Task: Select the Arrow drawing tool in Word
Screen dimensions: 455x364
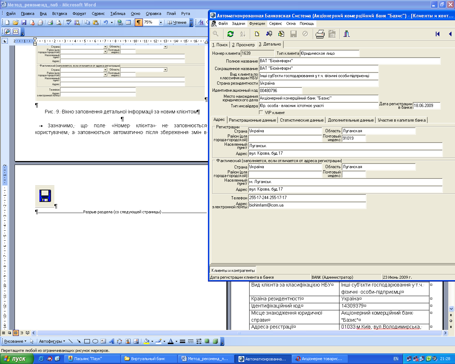Action: tap(79, 341)
